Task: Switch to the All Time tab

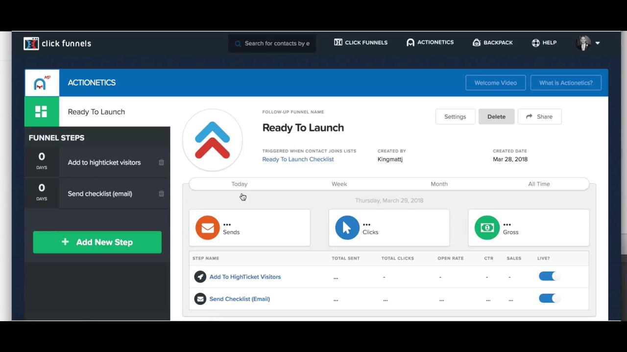Action: 539,184
